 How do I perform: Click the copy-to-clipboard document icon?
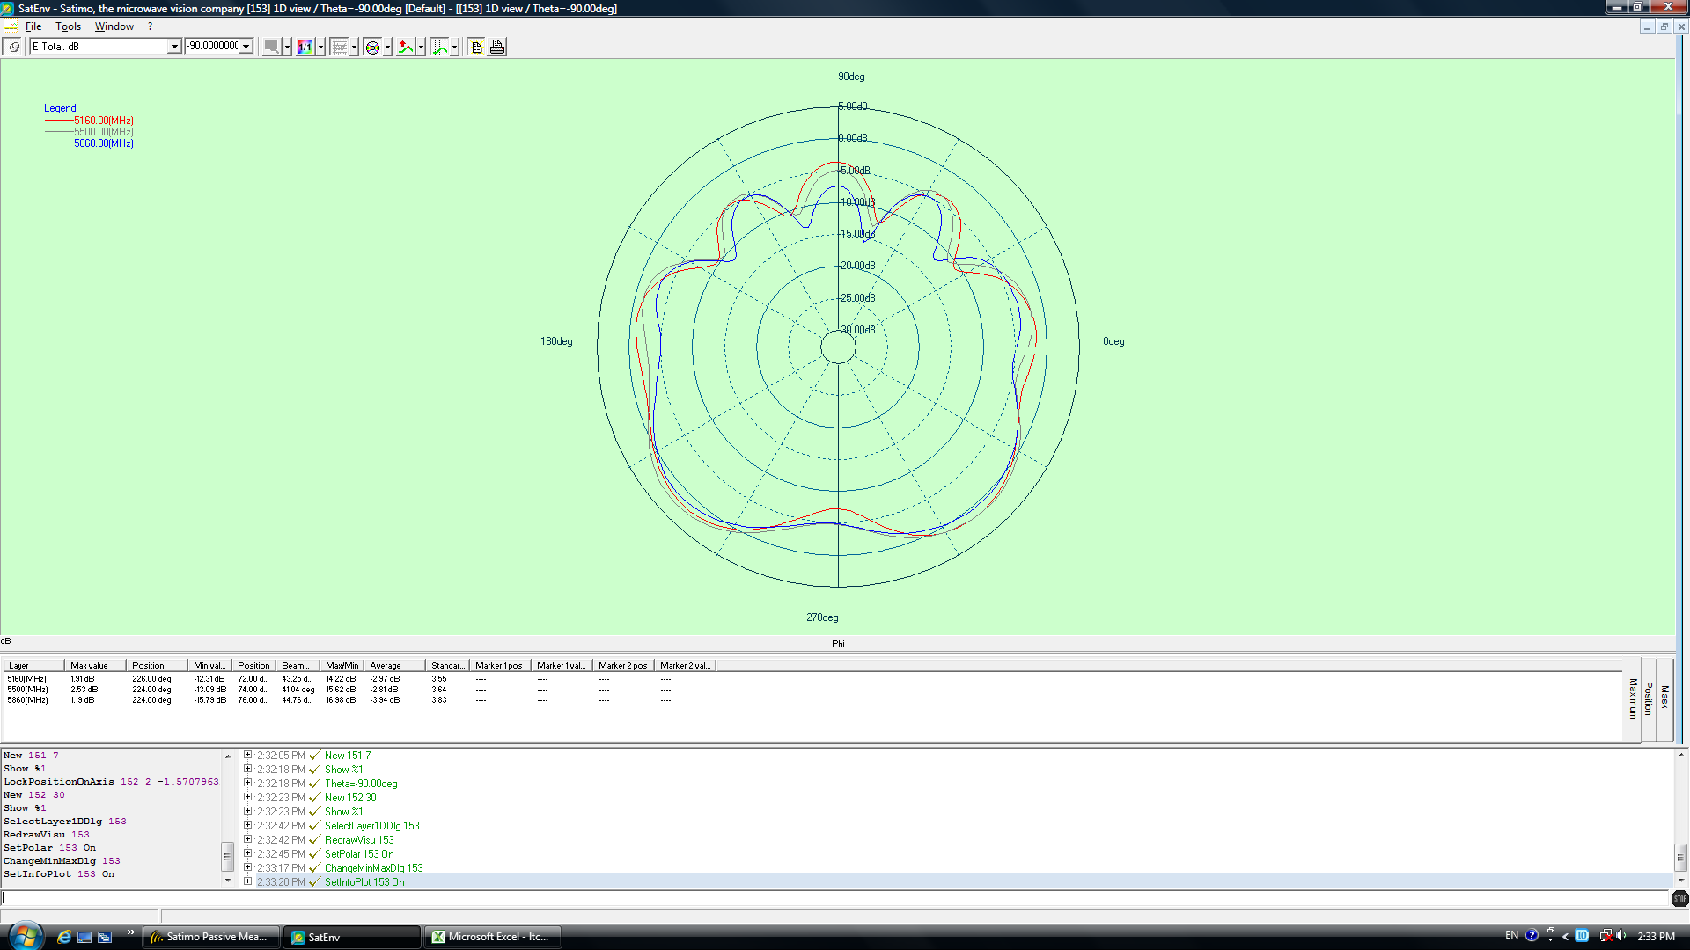pos(476,47)
